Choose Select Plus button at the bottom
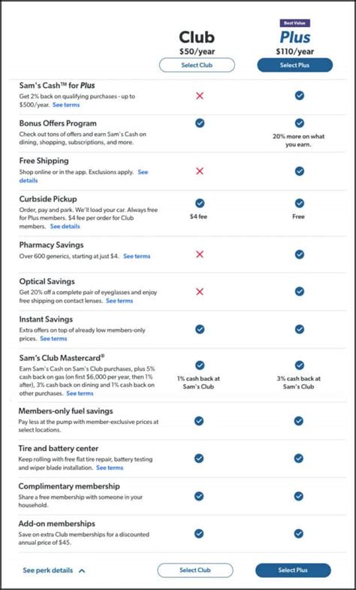The image size is (356, 590). [293, 570]
